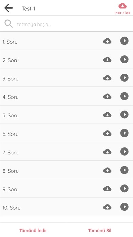133x237 pixels.
Task: Click the Tümünü Sil button
Action: 99,231
